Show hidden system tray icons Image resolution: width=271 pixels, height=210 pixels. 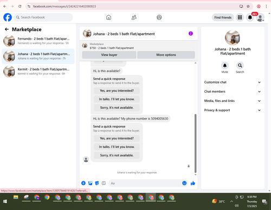pyautogui.click(x=231, y=201)
